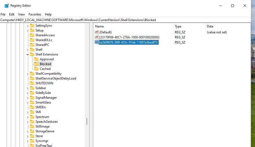Open the Edit menu
This screenshot has height=147, width=255.
(x=12, y=14)
